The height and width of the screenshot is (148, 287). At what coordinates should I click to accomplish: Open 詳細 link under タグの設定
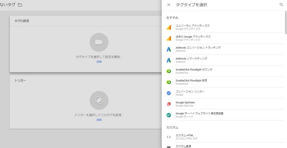pyautogui.click(x=99, y=62)
